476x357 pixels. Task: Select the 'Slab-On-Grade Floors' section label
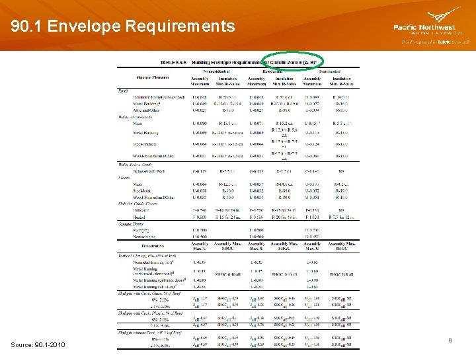coord(138,204)
